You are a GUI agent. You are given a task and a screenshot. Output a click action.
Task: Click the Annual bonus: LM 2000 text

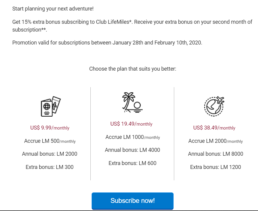coord(50,154)
